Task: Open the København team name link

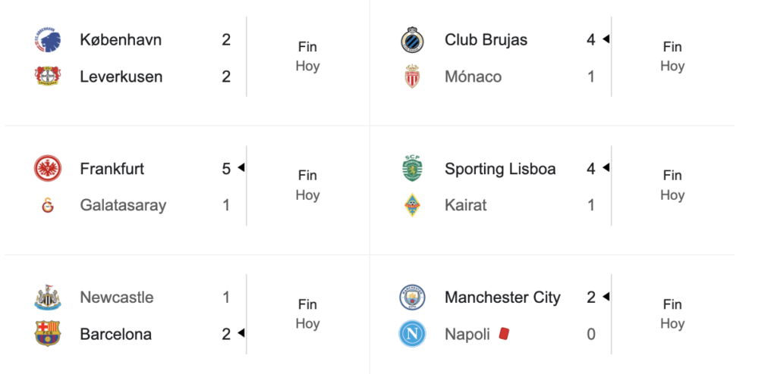Action: pyautogui.click(x=121, y=40)
